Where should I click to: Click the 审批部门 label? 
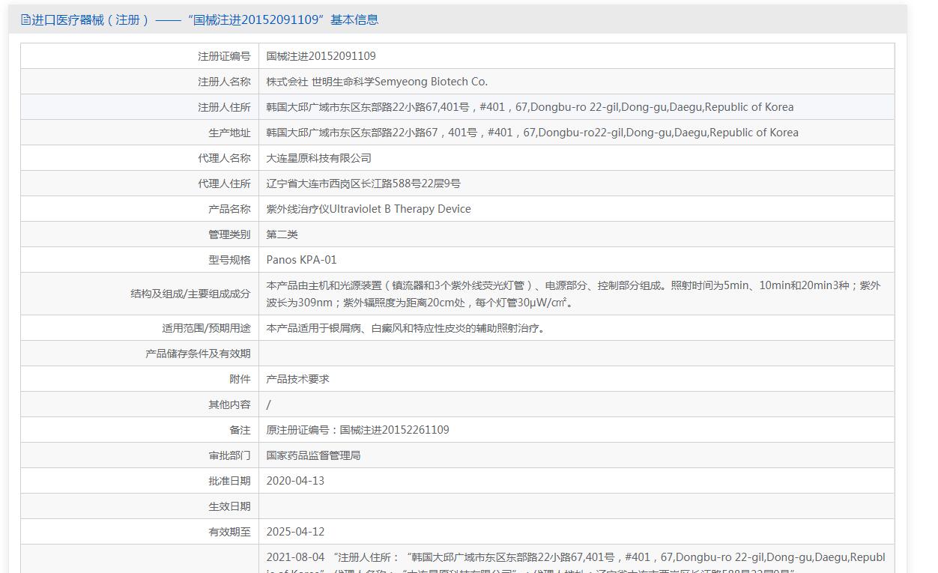pyautogui.click(x=229, y=455)
